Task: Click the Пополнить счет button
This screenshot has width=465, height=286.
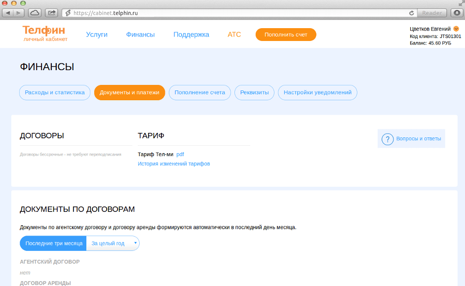Action: click(x=285, y=35)
